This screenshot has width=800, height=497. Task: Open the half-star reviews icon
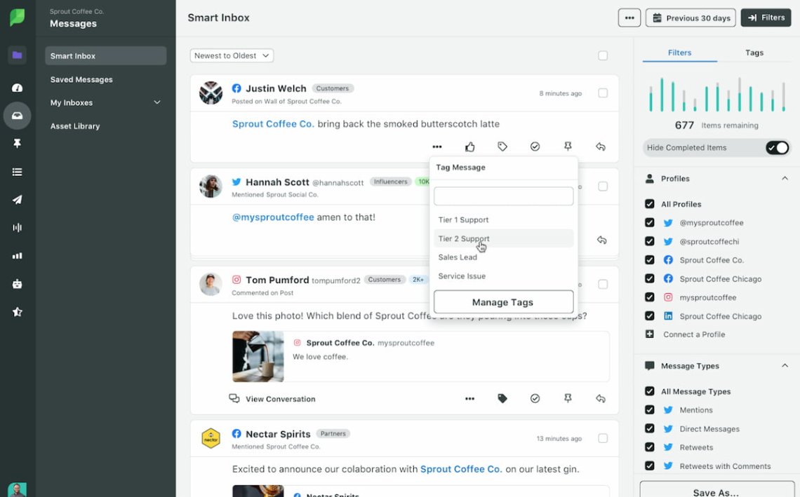tap(17, 312)
